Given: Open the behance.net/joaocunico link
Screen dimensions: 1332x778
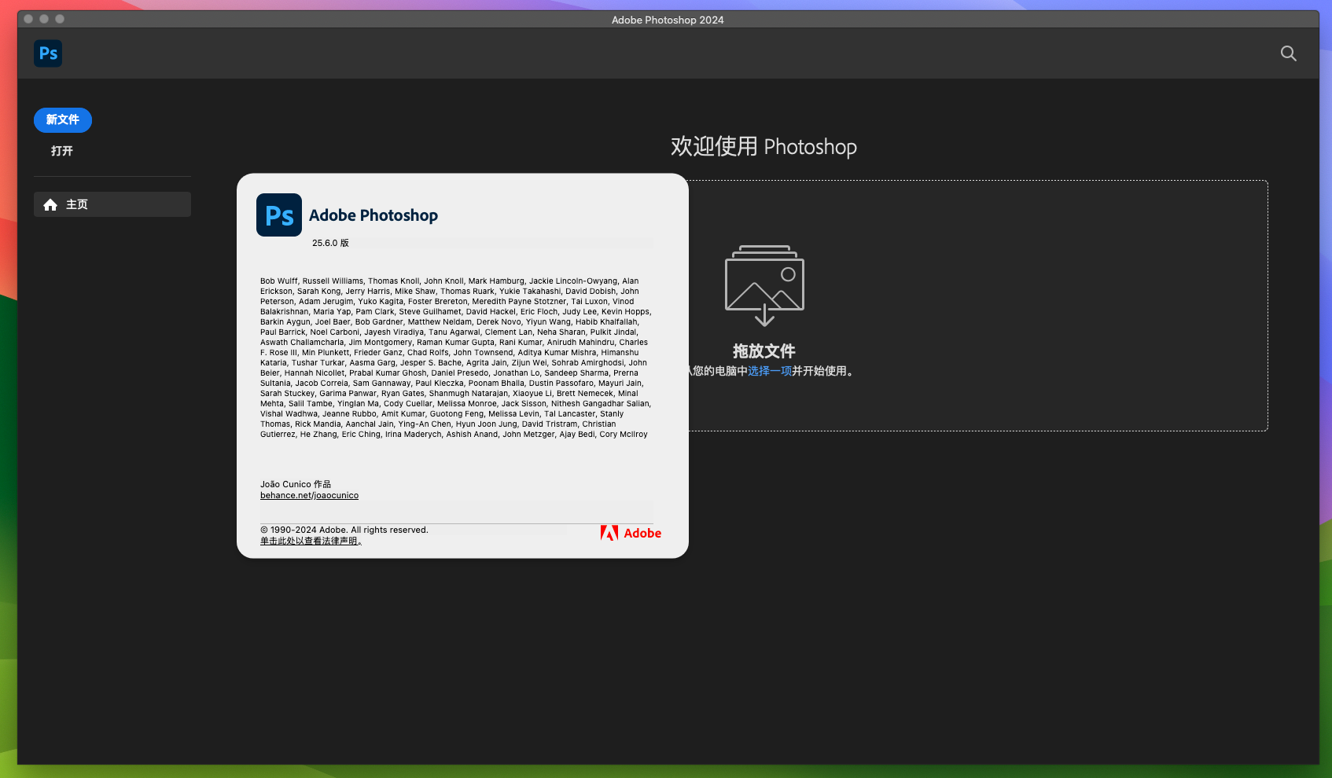Looking at the screenshot, I should pyautogui.click(x=309, y=496).
